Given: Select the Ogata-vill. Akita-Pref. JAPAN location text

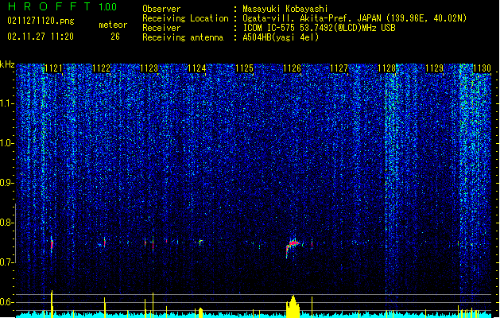Looking at the screenshot, I should [x=355, y=18].
